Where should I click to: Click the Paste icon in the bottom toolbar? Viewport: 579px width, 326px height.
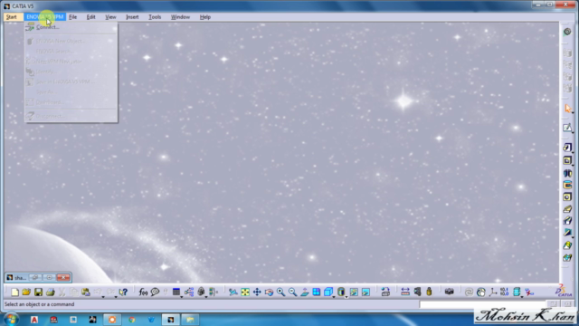[x=86, y=292]
